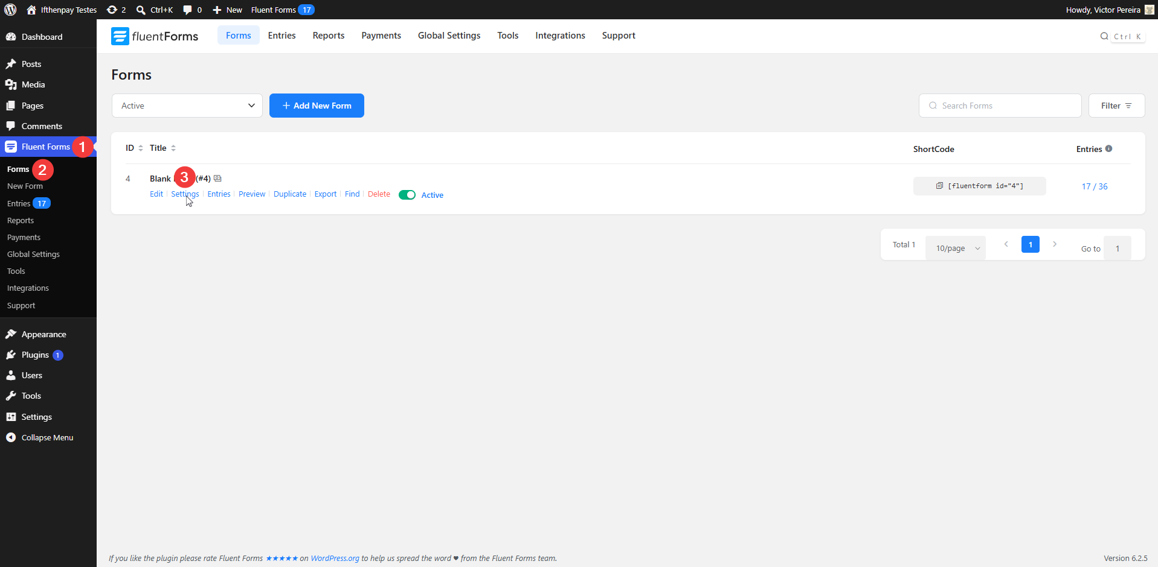
Task: Focus the Search Forms input field
Action: click(1000, 106)
